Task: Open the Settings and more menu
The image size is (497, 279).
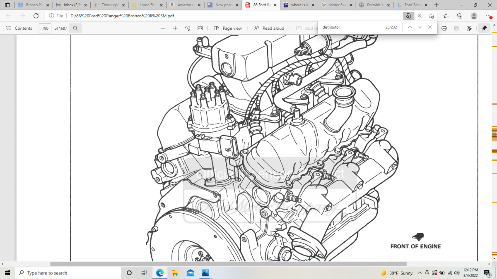Action: [x=488, y=16]
